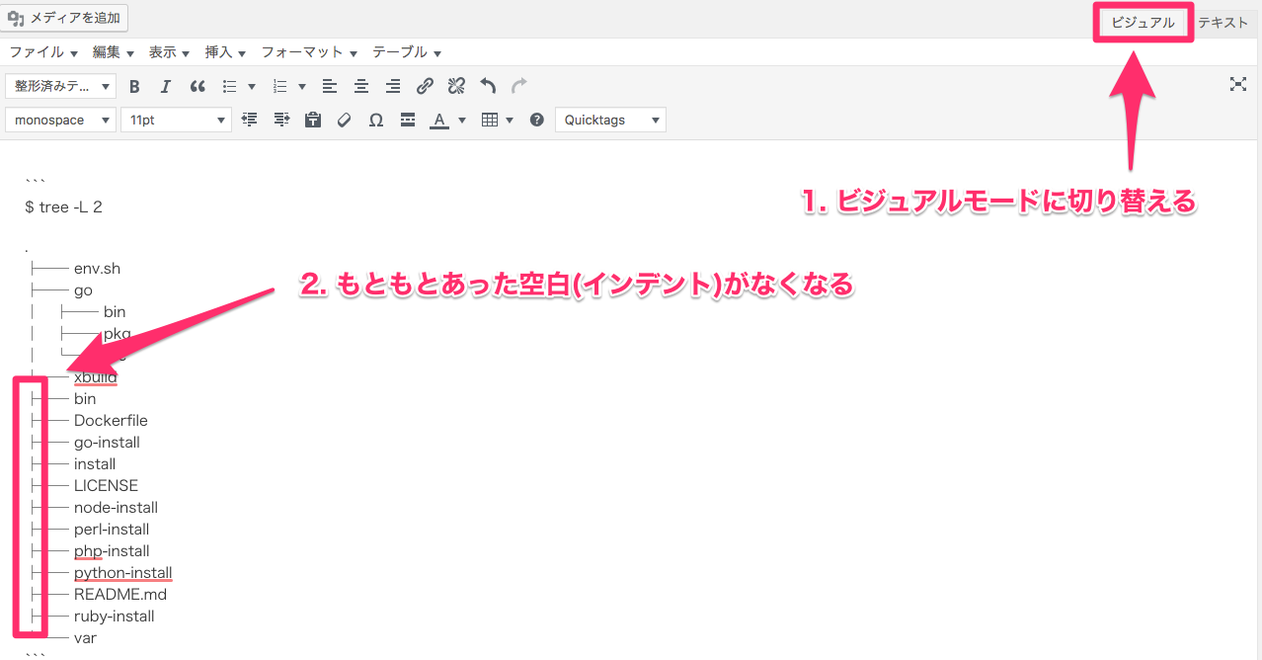Screen dimensions: 1262x660
Task: Toggle bold formatting
Action: click(x=135, y=86)
